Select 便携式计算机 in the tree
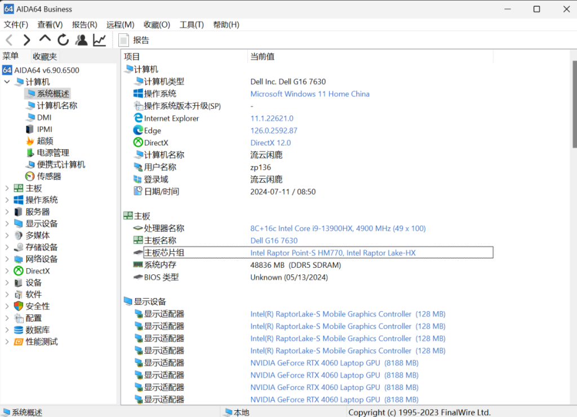Screen dimensions: 577x417 coord(61,165)
